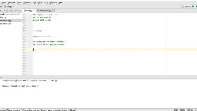Click line number 301 in the gutter
The height and width of the screenshot is (111, 197).
click(x=25, y=42)
